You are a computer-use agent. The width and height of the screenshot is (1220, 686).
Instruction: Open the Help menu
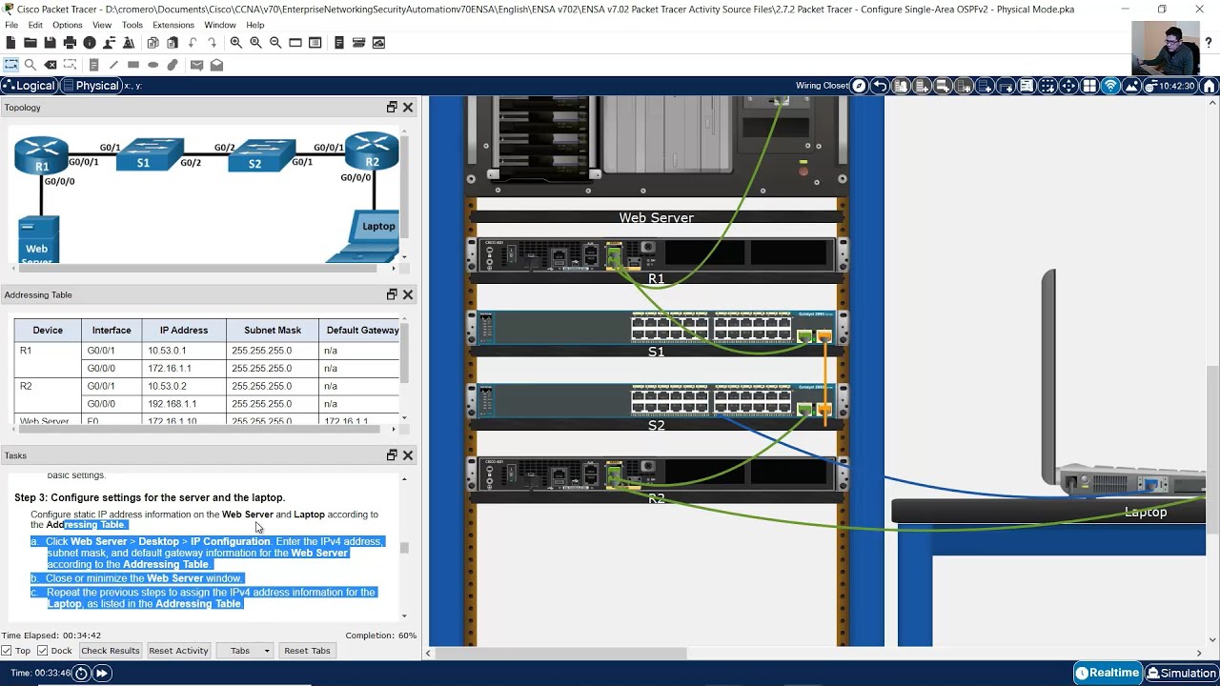point(255,25)
